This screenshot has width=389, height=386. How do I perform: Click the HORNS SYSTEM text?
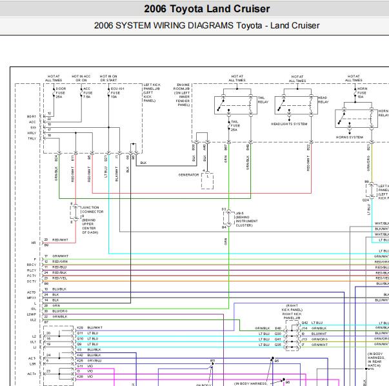(x=349, y=137)
